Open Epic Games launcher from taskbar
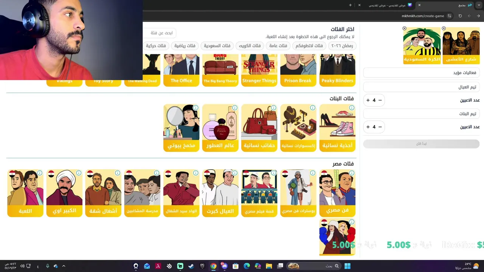The height and width of the screenshot is (272, 484). (202, 266)
